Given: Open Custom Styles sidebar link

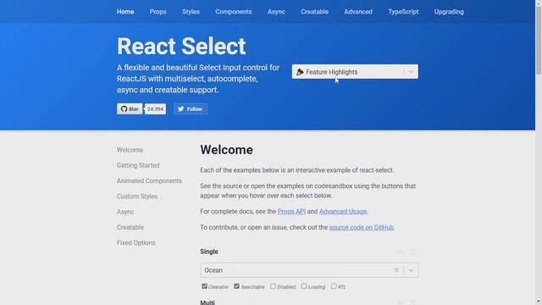Looking at the screenshot, I should click(137, 197).
